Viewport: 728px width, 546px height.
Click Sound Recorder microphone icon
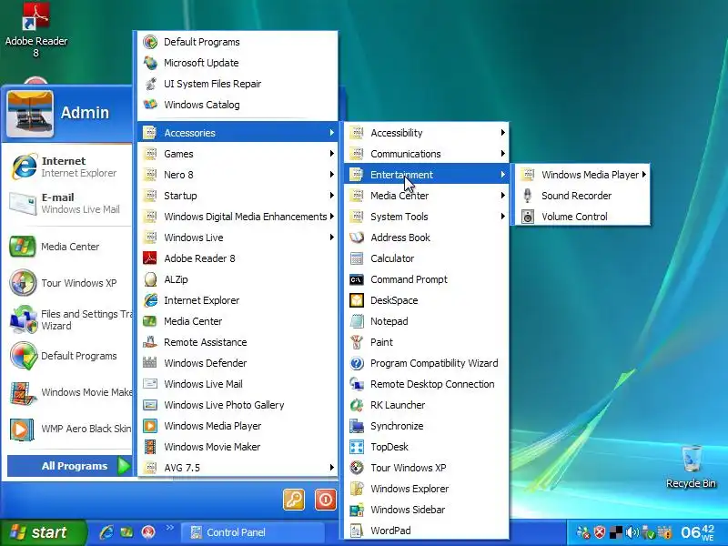coord(528,196)
